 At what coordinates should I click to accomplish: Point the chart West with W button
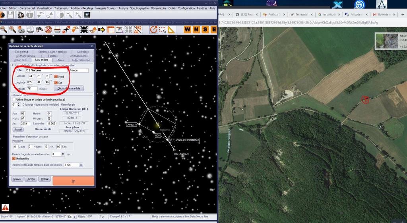188,29
